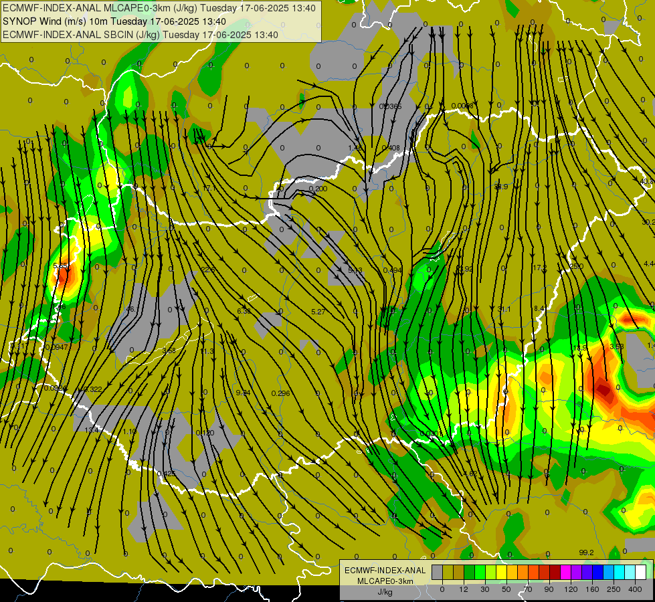
Task: Click the map value 6.38
Action: (244, 311)
